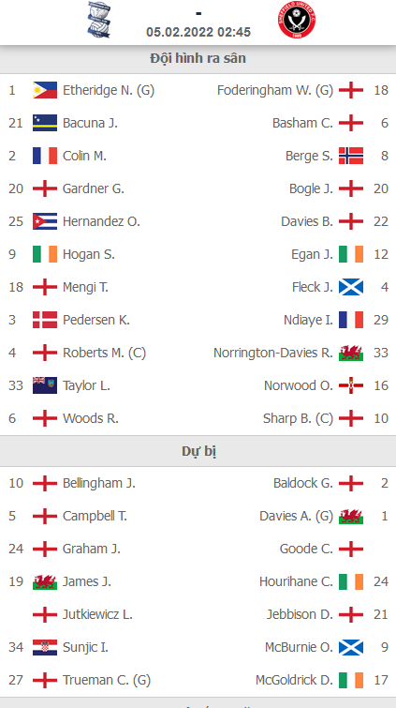Open substitute Bellingham J.

click(x=99, y=483)
